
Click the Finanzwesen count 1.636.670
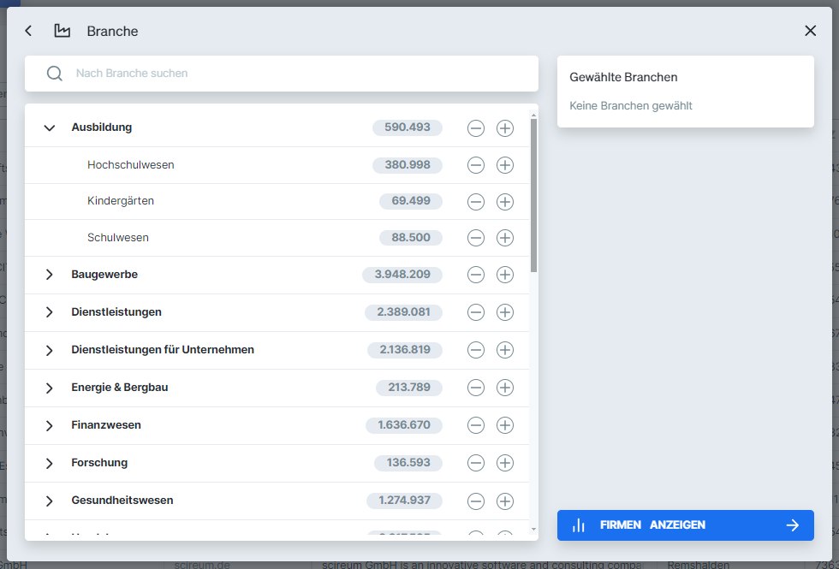click(404, 425)
